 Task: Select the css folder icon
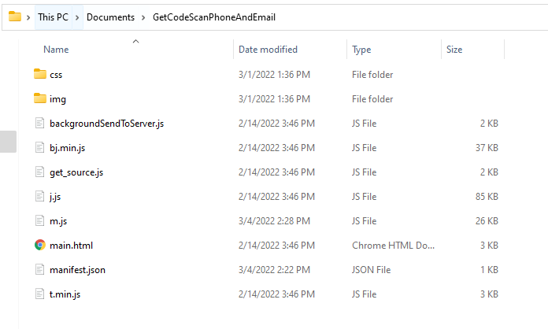[40, 74]
